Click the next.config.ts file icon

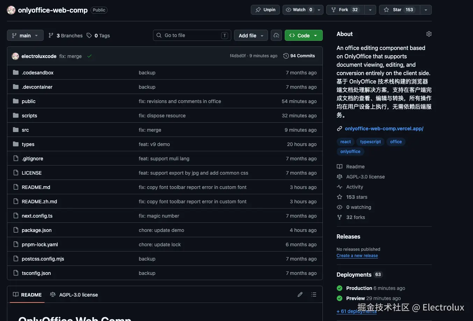pyautogui.click(x=16, y=216)
